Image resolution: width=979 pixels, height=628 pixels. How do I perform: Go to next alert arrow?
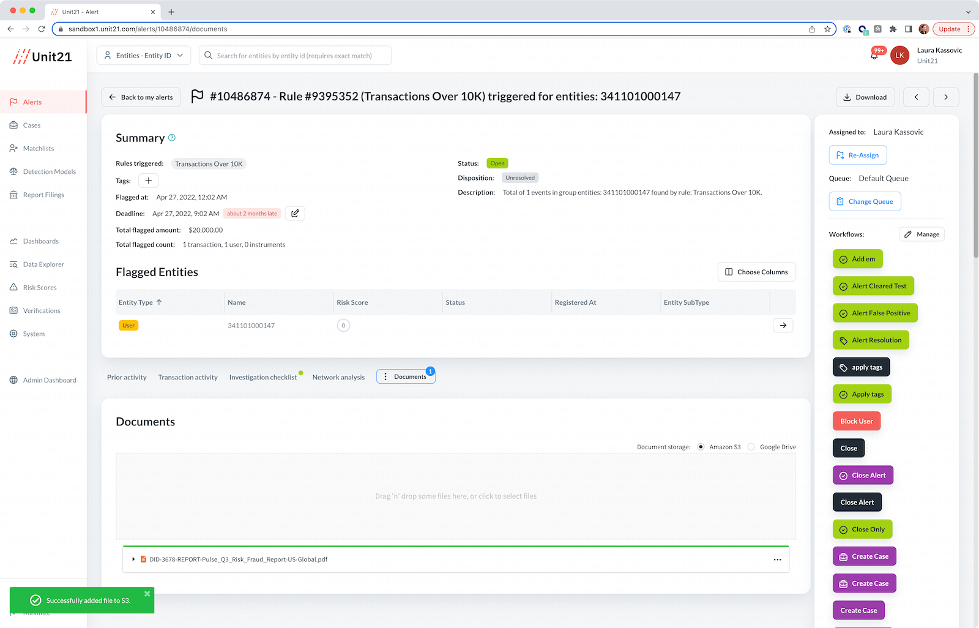(x=946, y=97)
